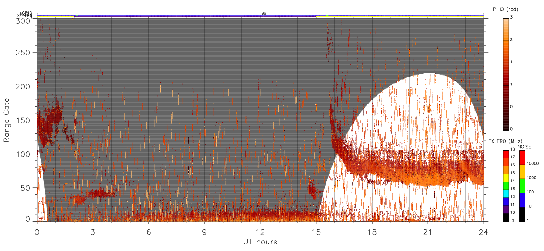Pick the cyan 12–13 MHz TX FRQ swatch
This screenshot has height=251, width=544.
[505, 193]
